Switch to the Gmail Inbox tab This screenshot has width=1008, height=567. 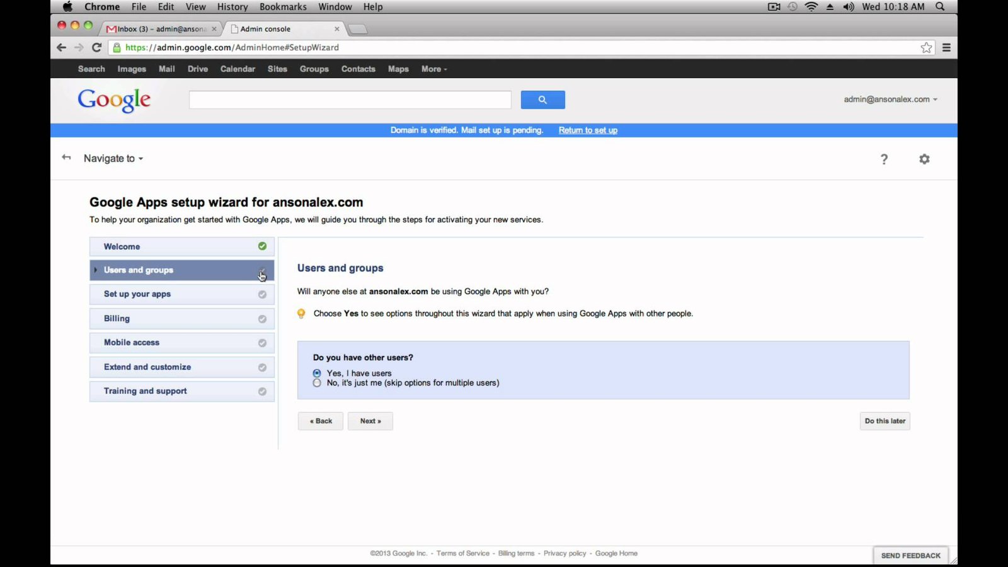click(x=157, y=28)
